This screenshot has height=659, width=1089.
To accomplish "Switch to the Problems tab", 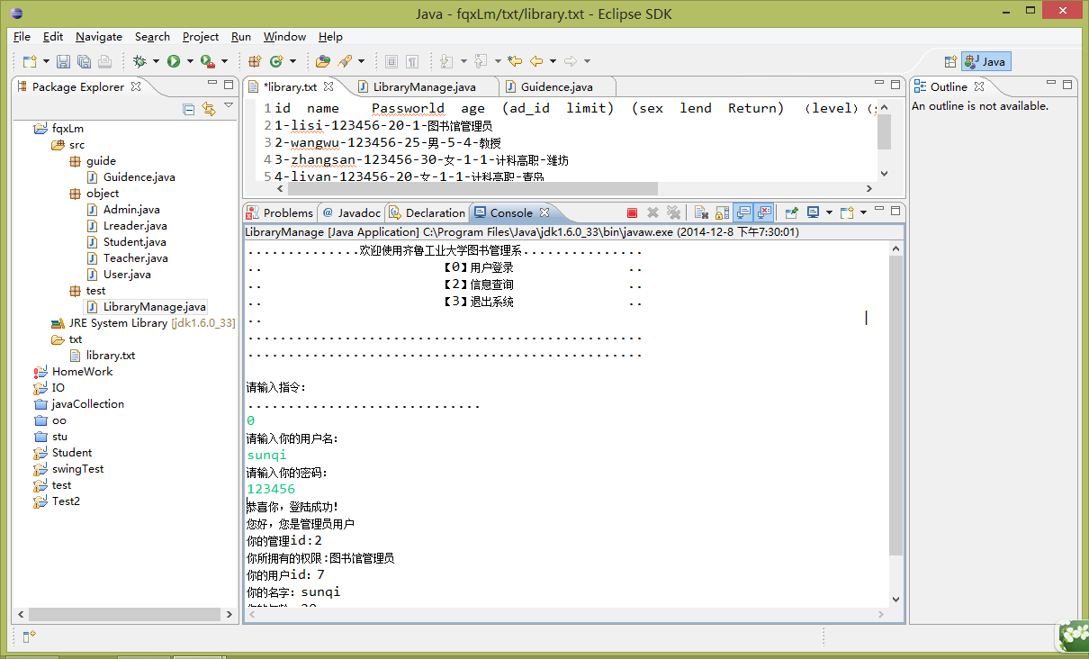I will (x=279, y=212).
